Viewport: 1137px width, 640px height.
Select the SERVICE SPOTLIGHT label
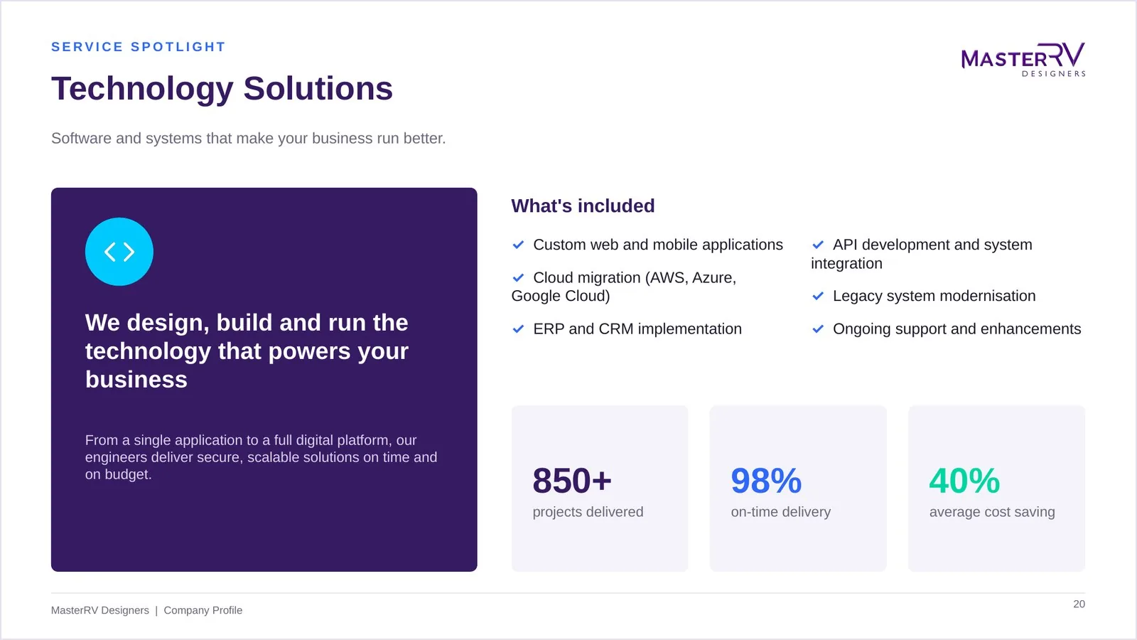[138, 47]
